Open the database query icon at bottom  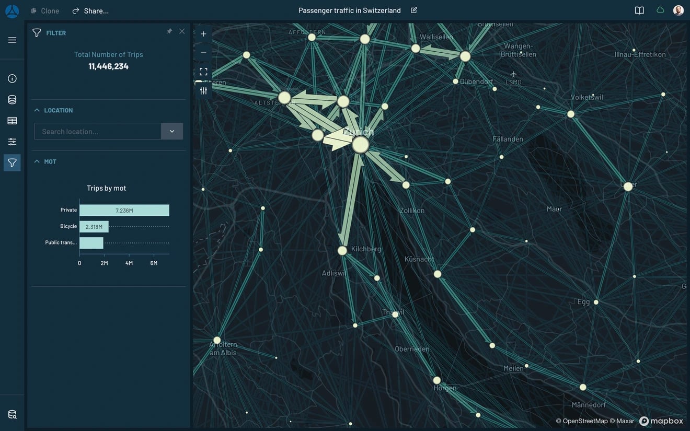click(x=12, y=414)
